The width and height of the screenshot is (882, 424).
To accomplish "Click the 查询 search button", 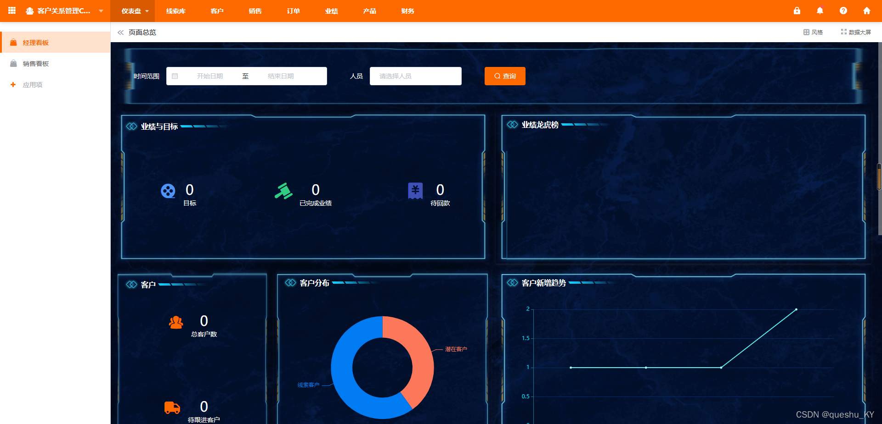I will click(505, 76).
